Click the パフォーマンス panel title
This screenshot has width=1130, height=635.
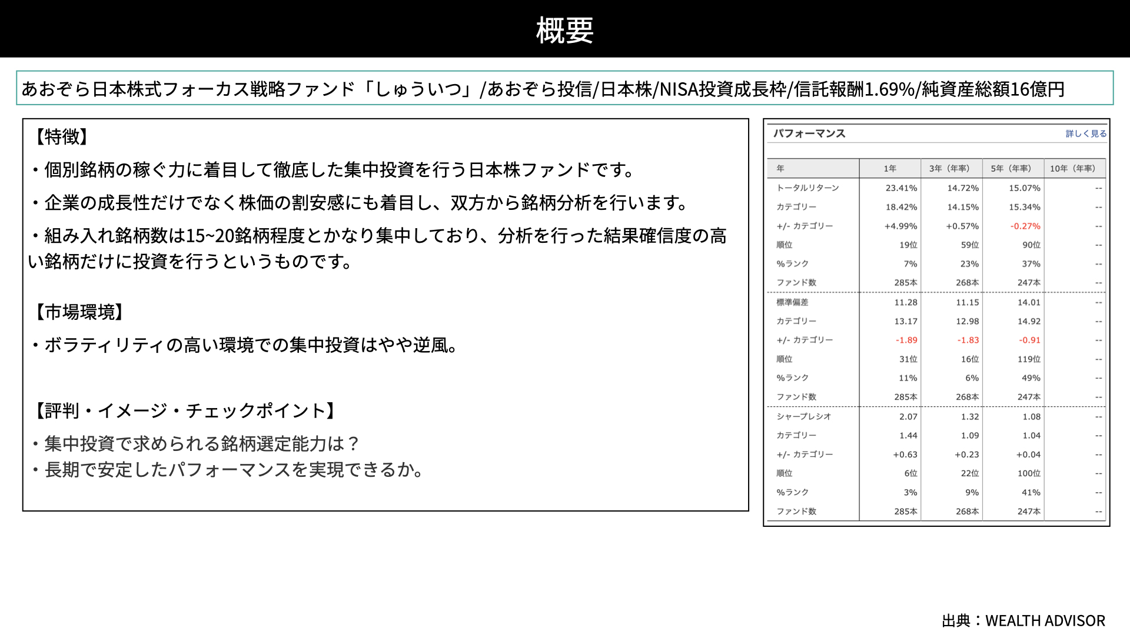(x=809, y=133)
